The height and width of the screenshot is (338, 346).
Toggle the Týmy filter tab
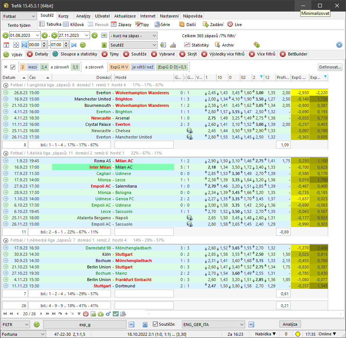110,54
